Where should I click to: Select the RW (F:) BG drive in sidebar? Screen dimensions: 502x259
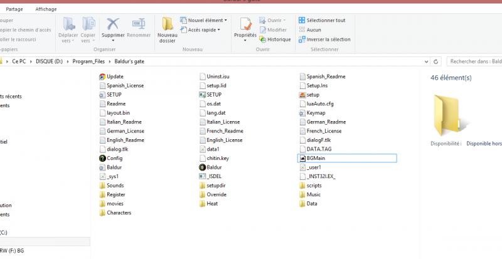12,251
